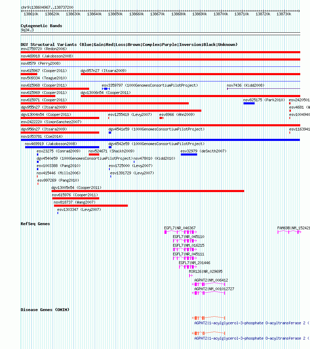310x349 pixels.
Task: Open second AGPAT2 OMIM disease gene link
Action: point(252,338)
